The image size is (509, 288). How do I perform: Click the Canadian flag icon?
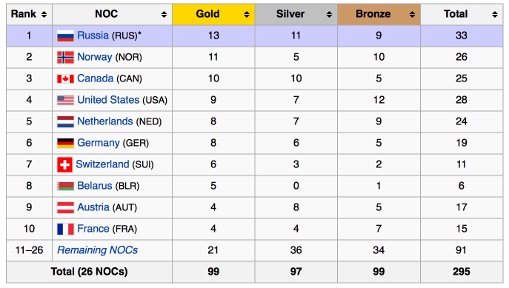[x=65, y=78]
